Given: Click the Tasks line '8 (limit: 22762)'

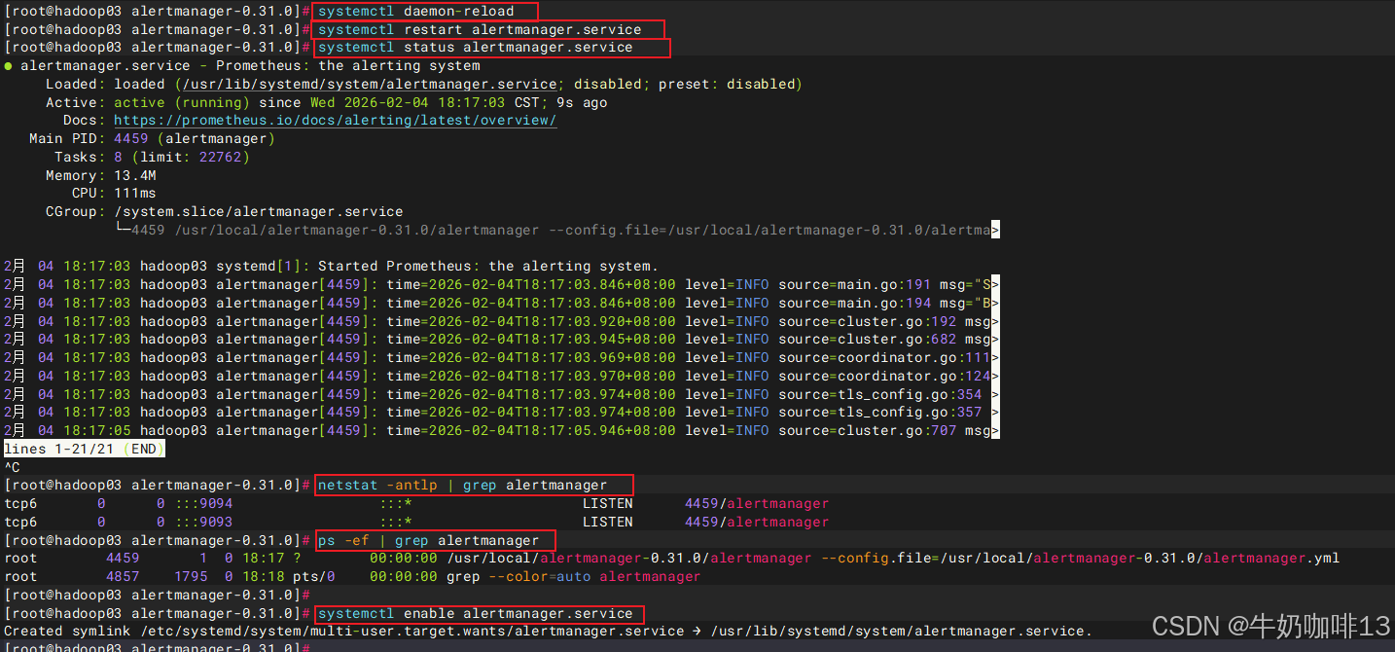Looking at the screenshot, I should point(182,157).
